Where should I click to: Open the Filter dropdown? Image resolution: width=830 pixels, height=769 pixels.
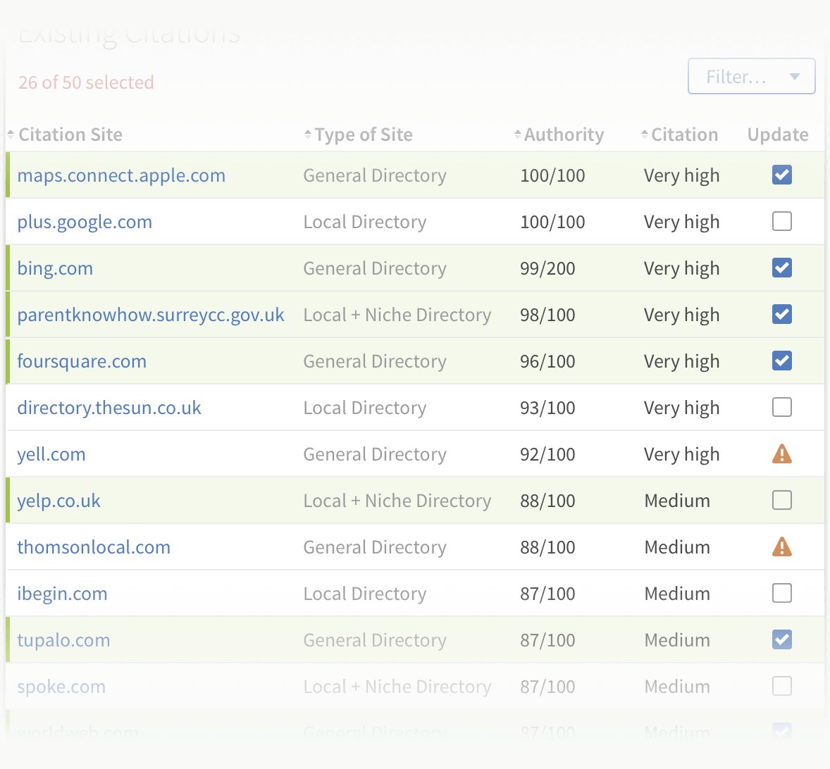pyautogui.click(x=751, y=76)
